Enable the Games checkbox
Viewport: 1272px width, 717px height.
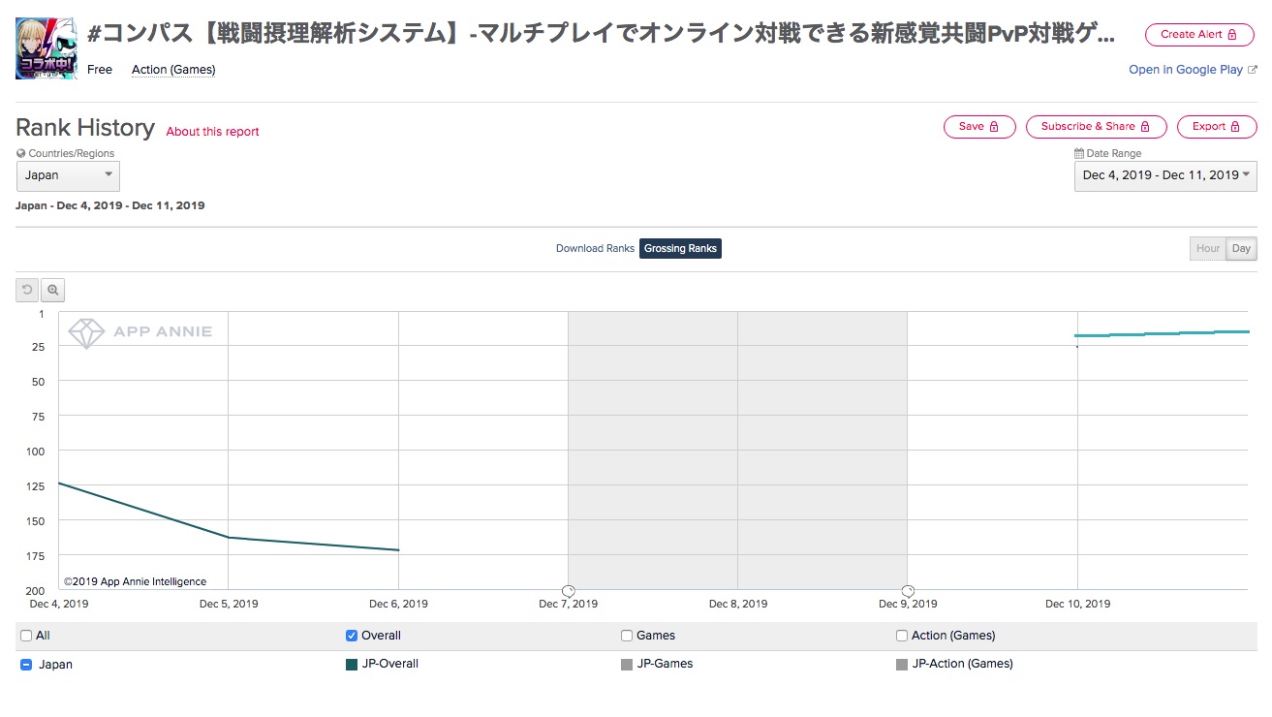[x=627, y=636]
